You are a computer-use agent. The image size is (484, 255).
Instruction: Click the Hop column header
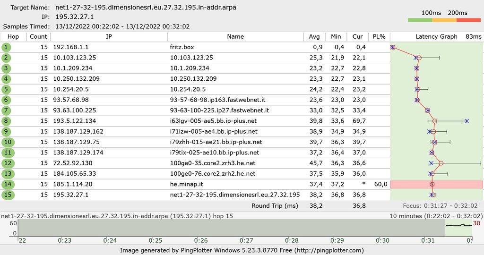(x=13, y=37)
